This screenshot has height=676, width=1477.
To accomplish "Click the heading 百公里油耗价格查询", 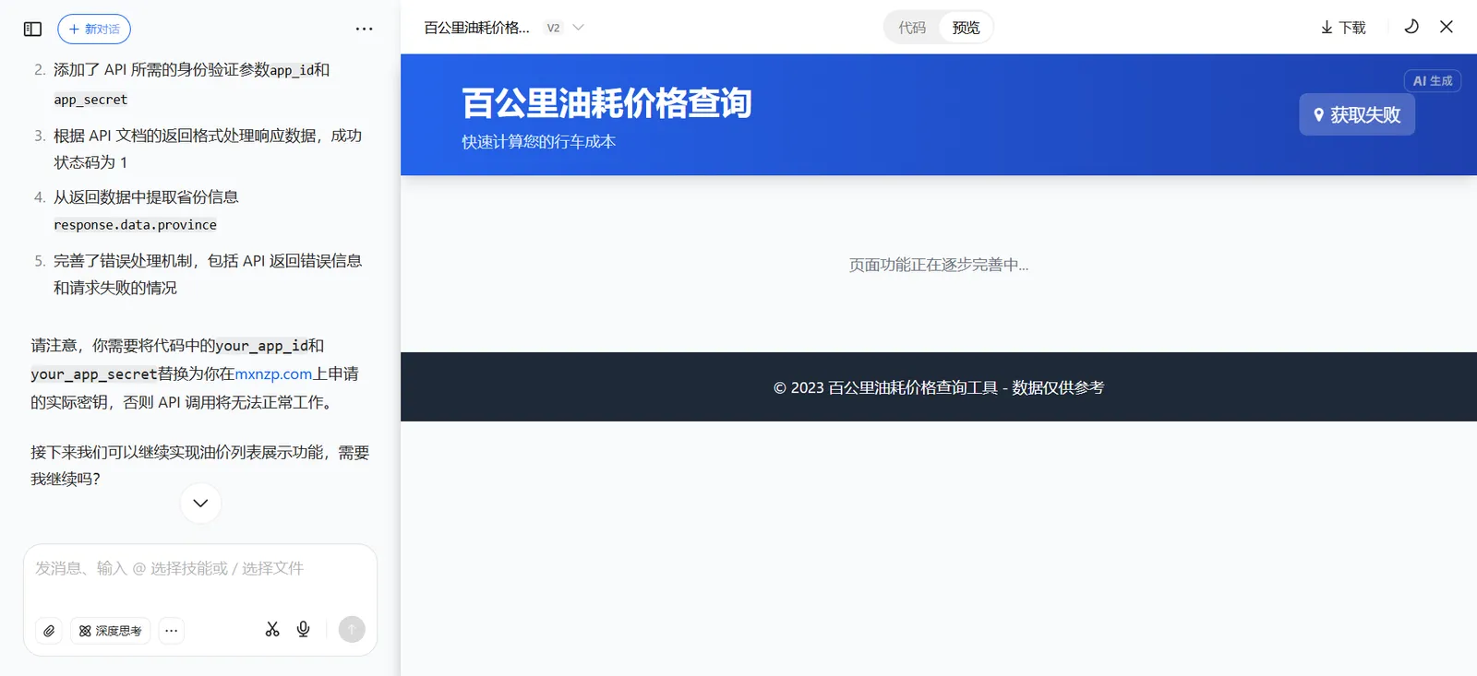I will pyautogui.click(x=606, y=102).
